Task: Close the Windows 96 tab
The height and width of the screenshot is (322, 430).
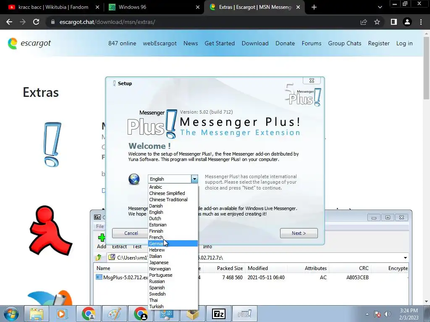Action: pyautogui.click(x=198, y=7)
